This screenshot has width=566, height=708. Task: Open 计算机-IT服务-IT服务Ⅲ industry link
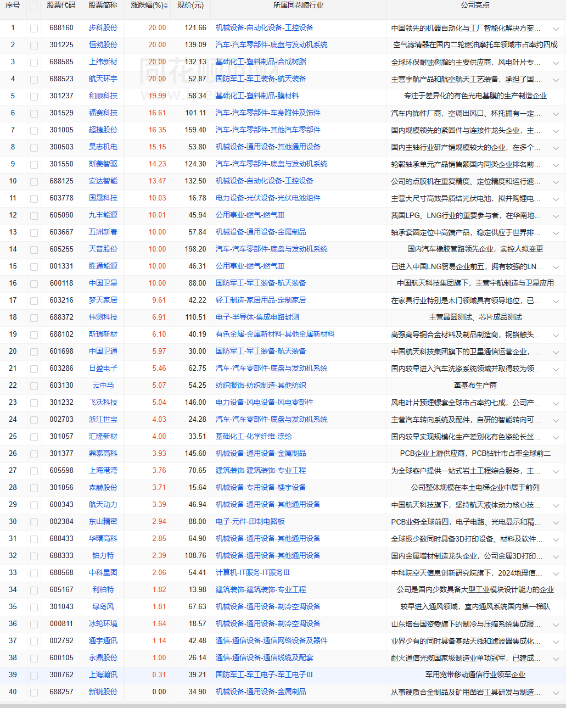[x=253, y=573]
